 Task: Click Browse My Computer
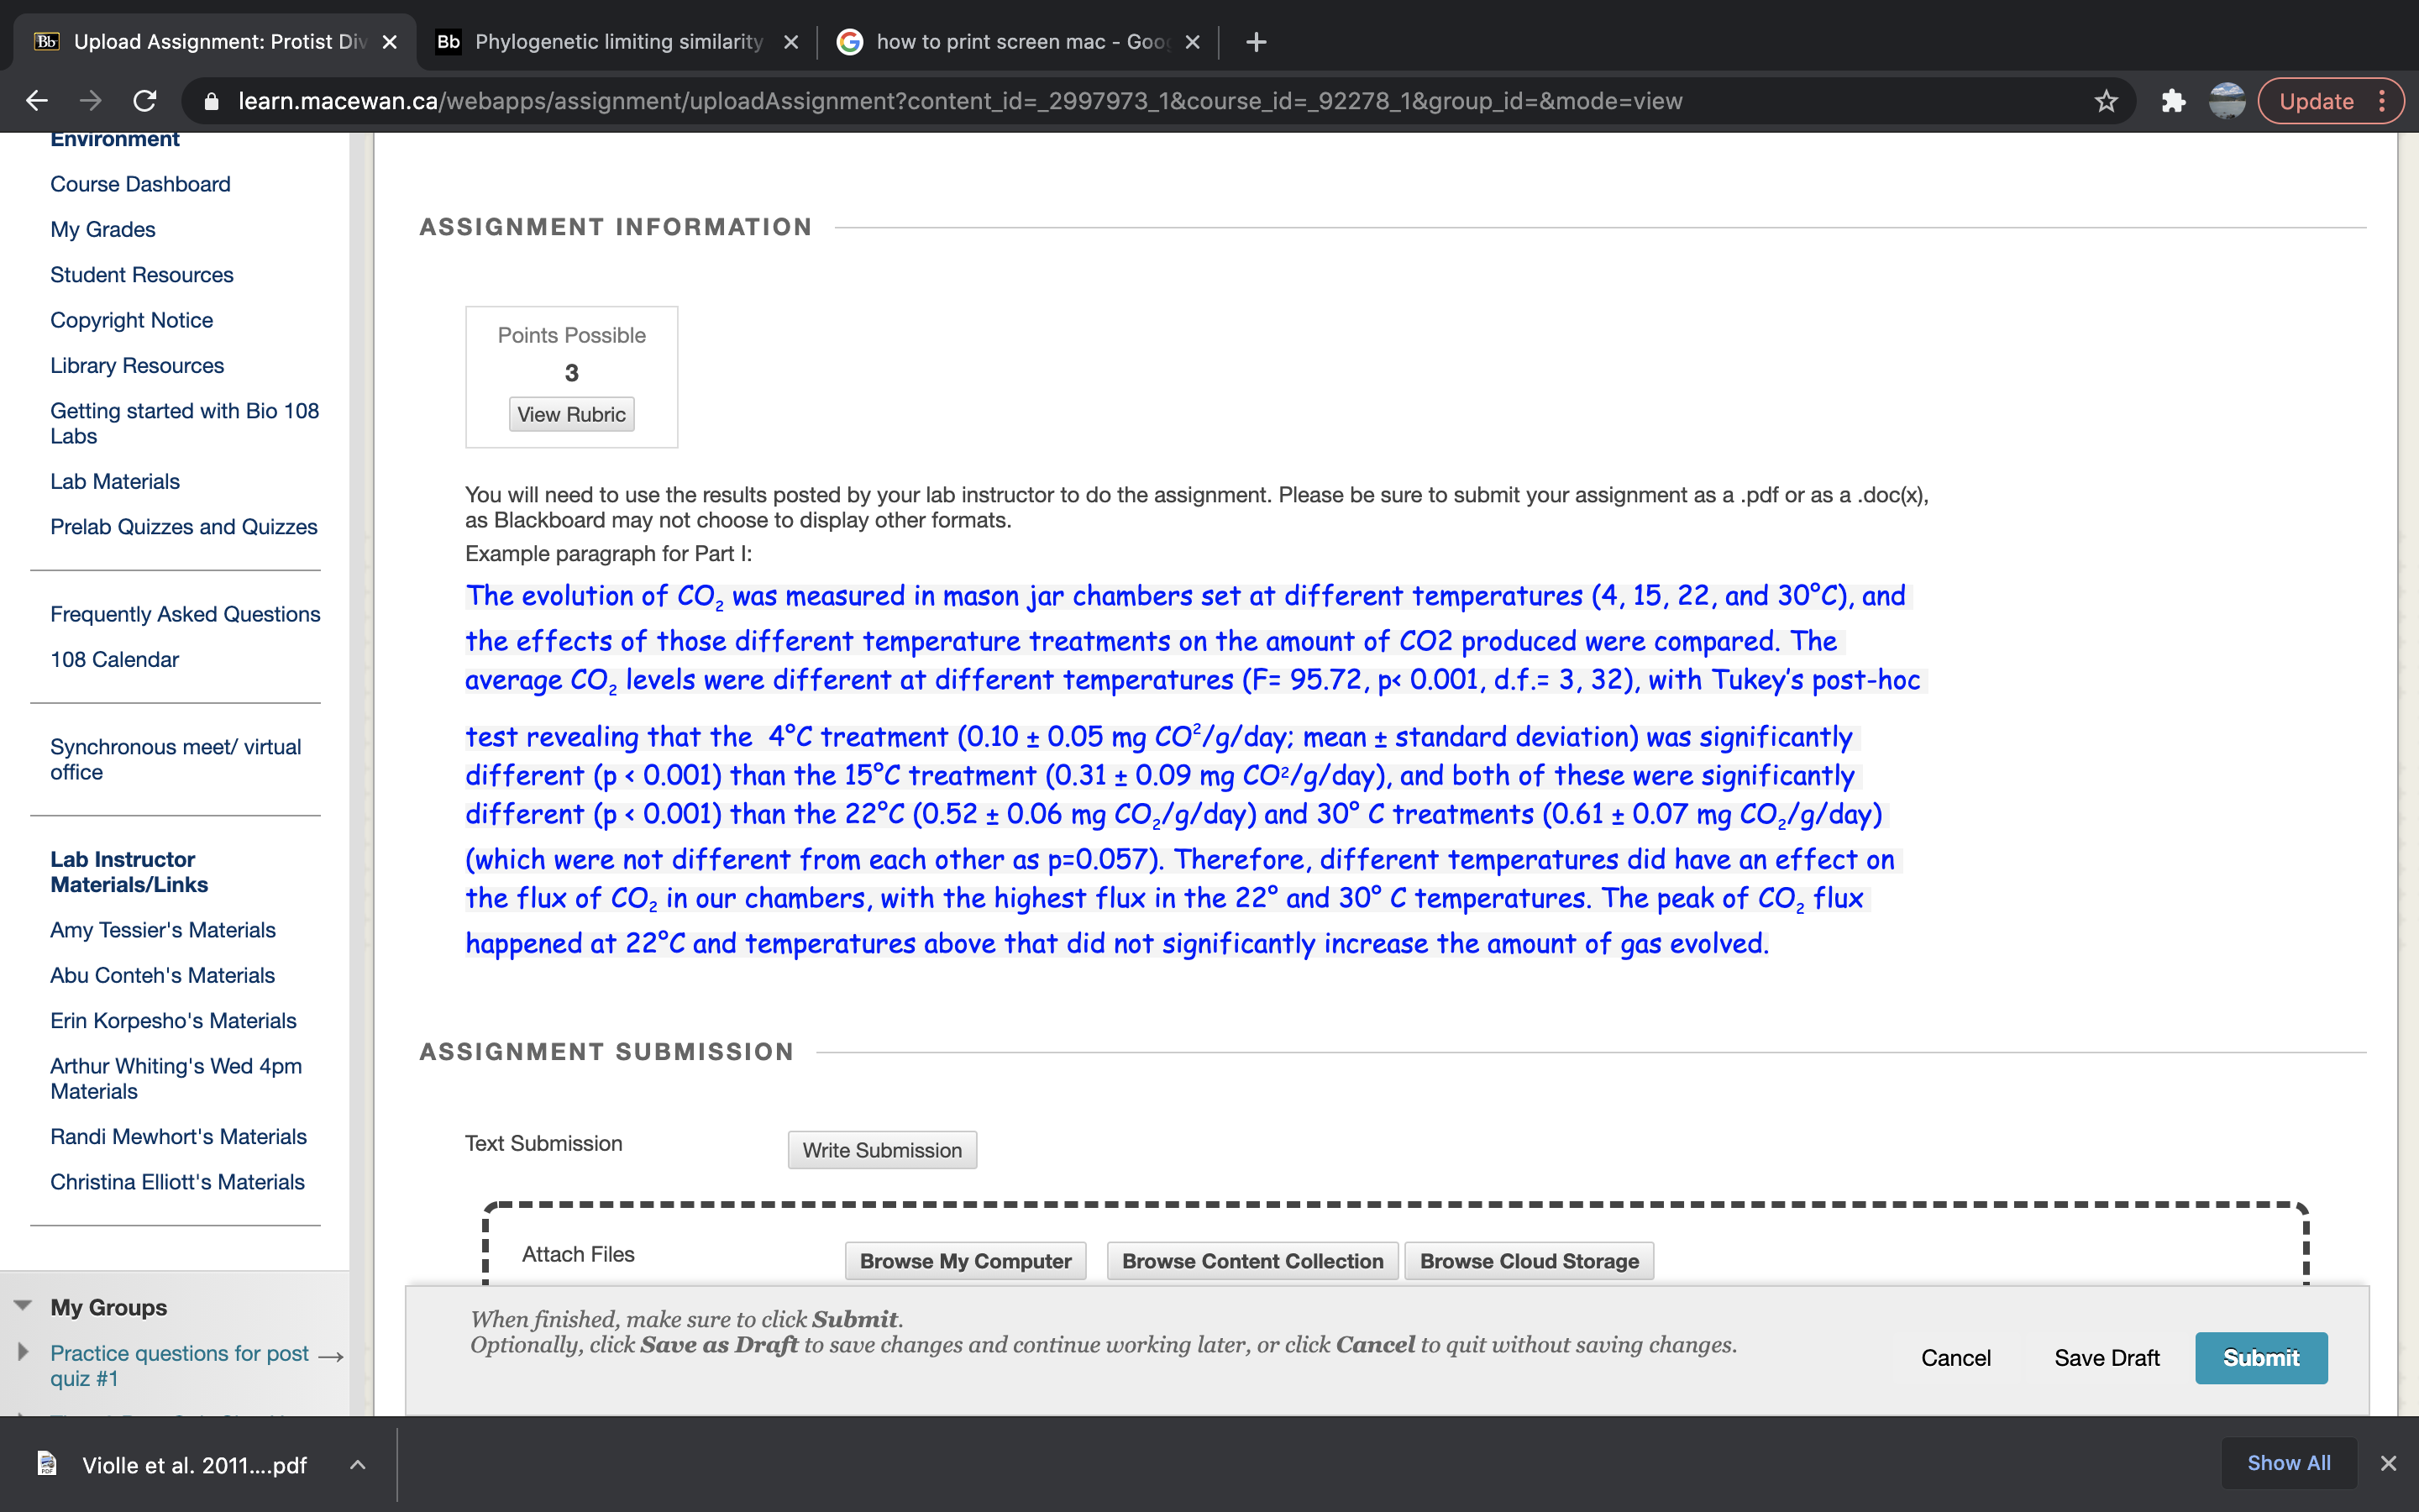coord(964,1261)
